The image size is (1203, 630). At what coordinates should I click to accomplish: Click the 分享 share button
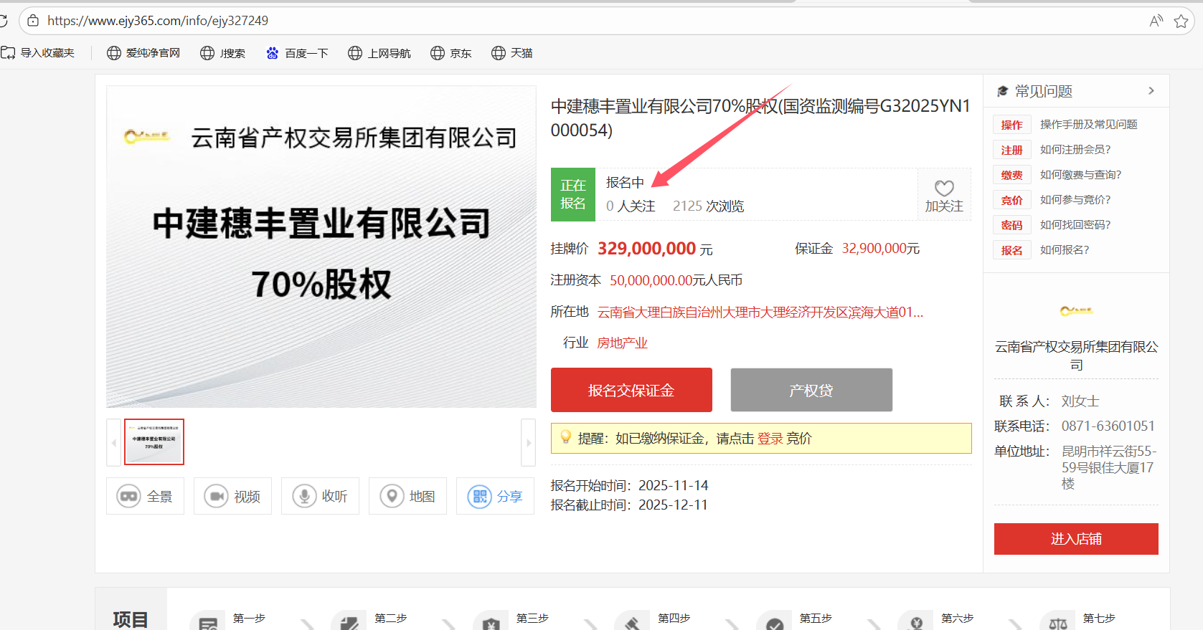point(496,496)
